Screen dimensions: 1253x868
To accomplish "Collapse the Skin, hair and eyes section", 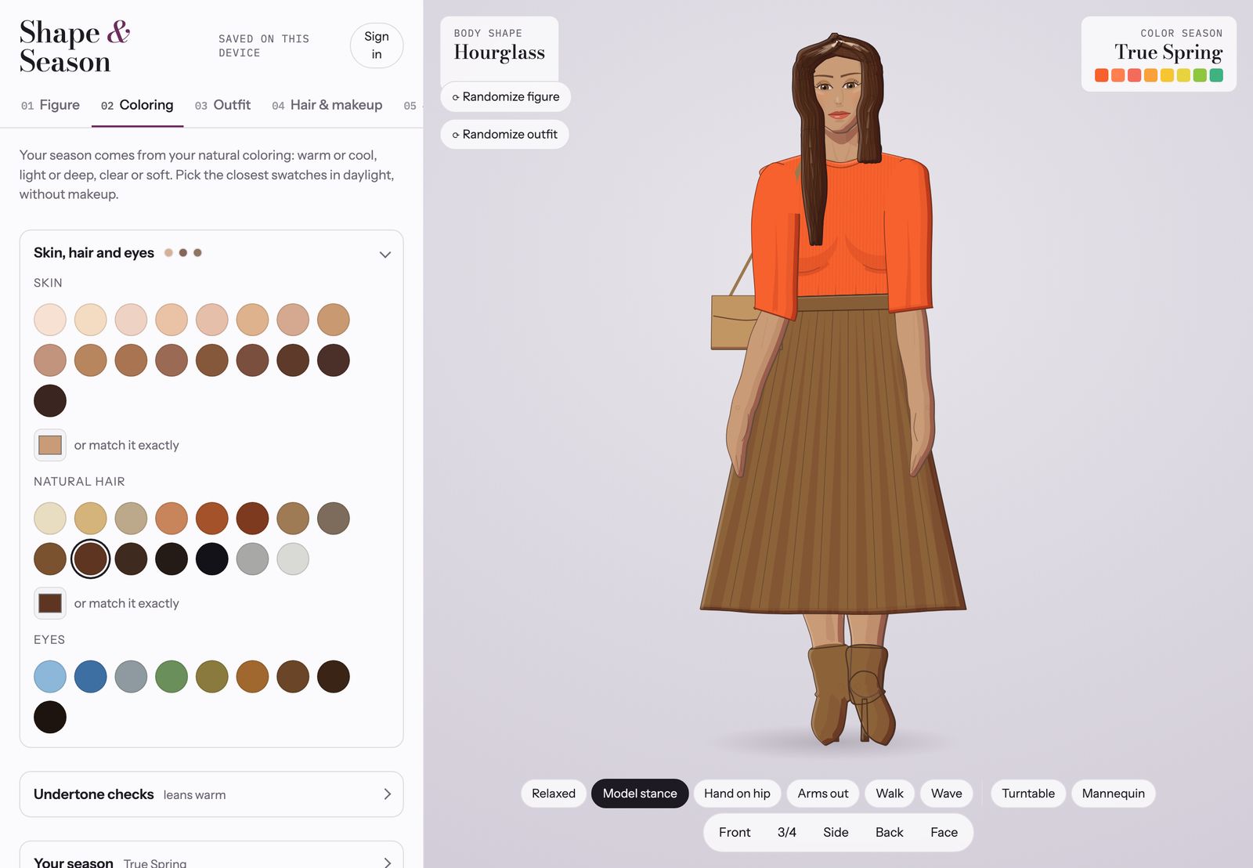I will point(211,253).
